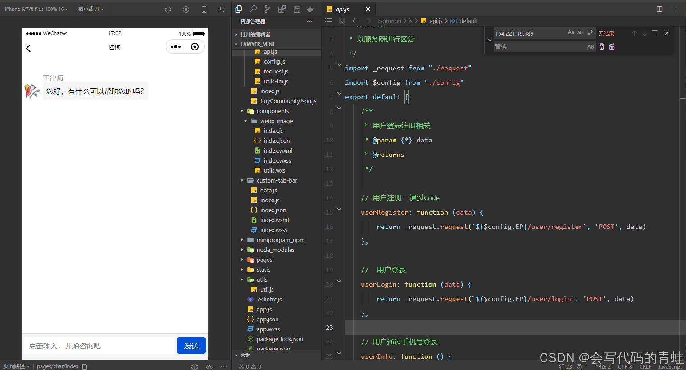Toggle Preserve Case (AB) in replace box

pyautogui.click(x=591, y=46)
